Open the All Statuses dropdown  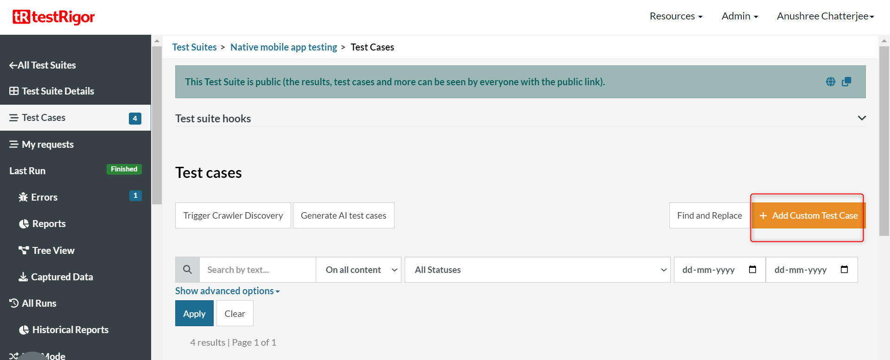[x=537, y=270]
